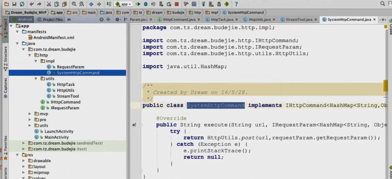
Task: Select AndroidManifest.xml in project tree
Action: 51,38
